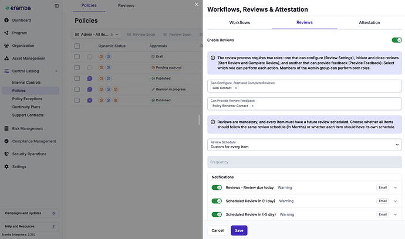Click blue status icon in Pending approval row
This screenshot has height=239, width=405.
[109, 67]
